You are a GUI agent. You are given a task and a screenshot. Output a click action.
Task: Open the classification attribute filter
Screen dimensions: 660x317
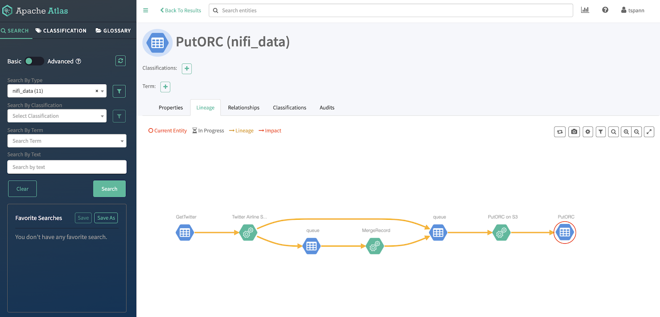click(119, 116)
